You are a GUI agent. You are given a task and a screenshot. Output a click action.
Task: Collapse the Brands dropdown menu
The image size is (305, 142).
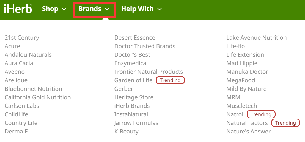coord(94,9)
